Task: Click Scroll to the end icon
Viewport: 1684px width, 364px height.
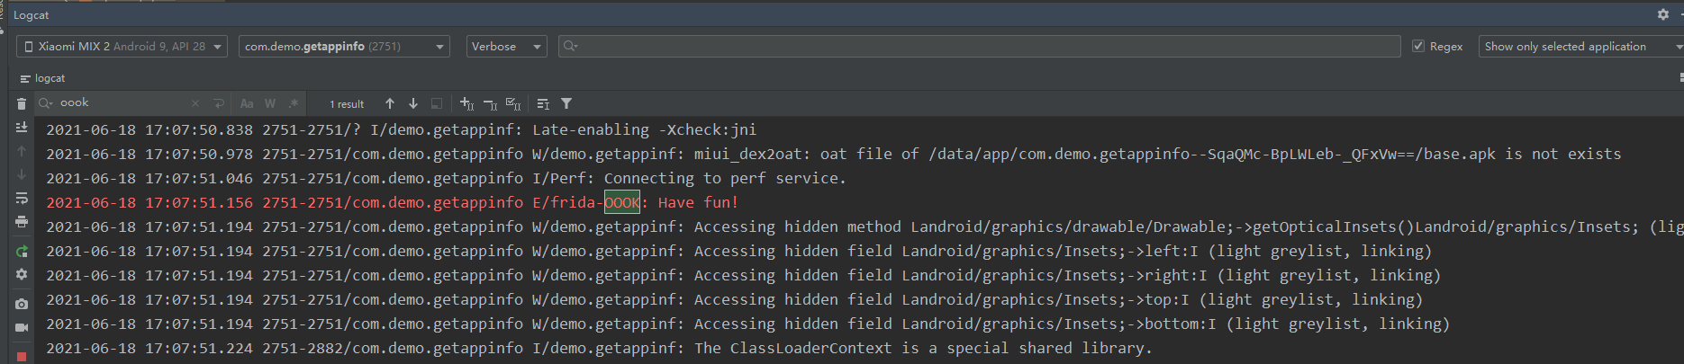Action: click(x=22, y=128)
